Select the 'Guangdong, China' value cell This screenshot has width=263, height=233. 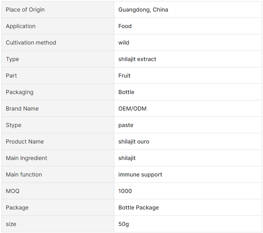(143, 9)
